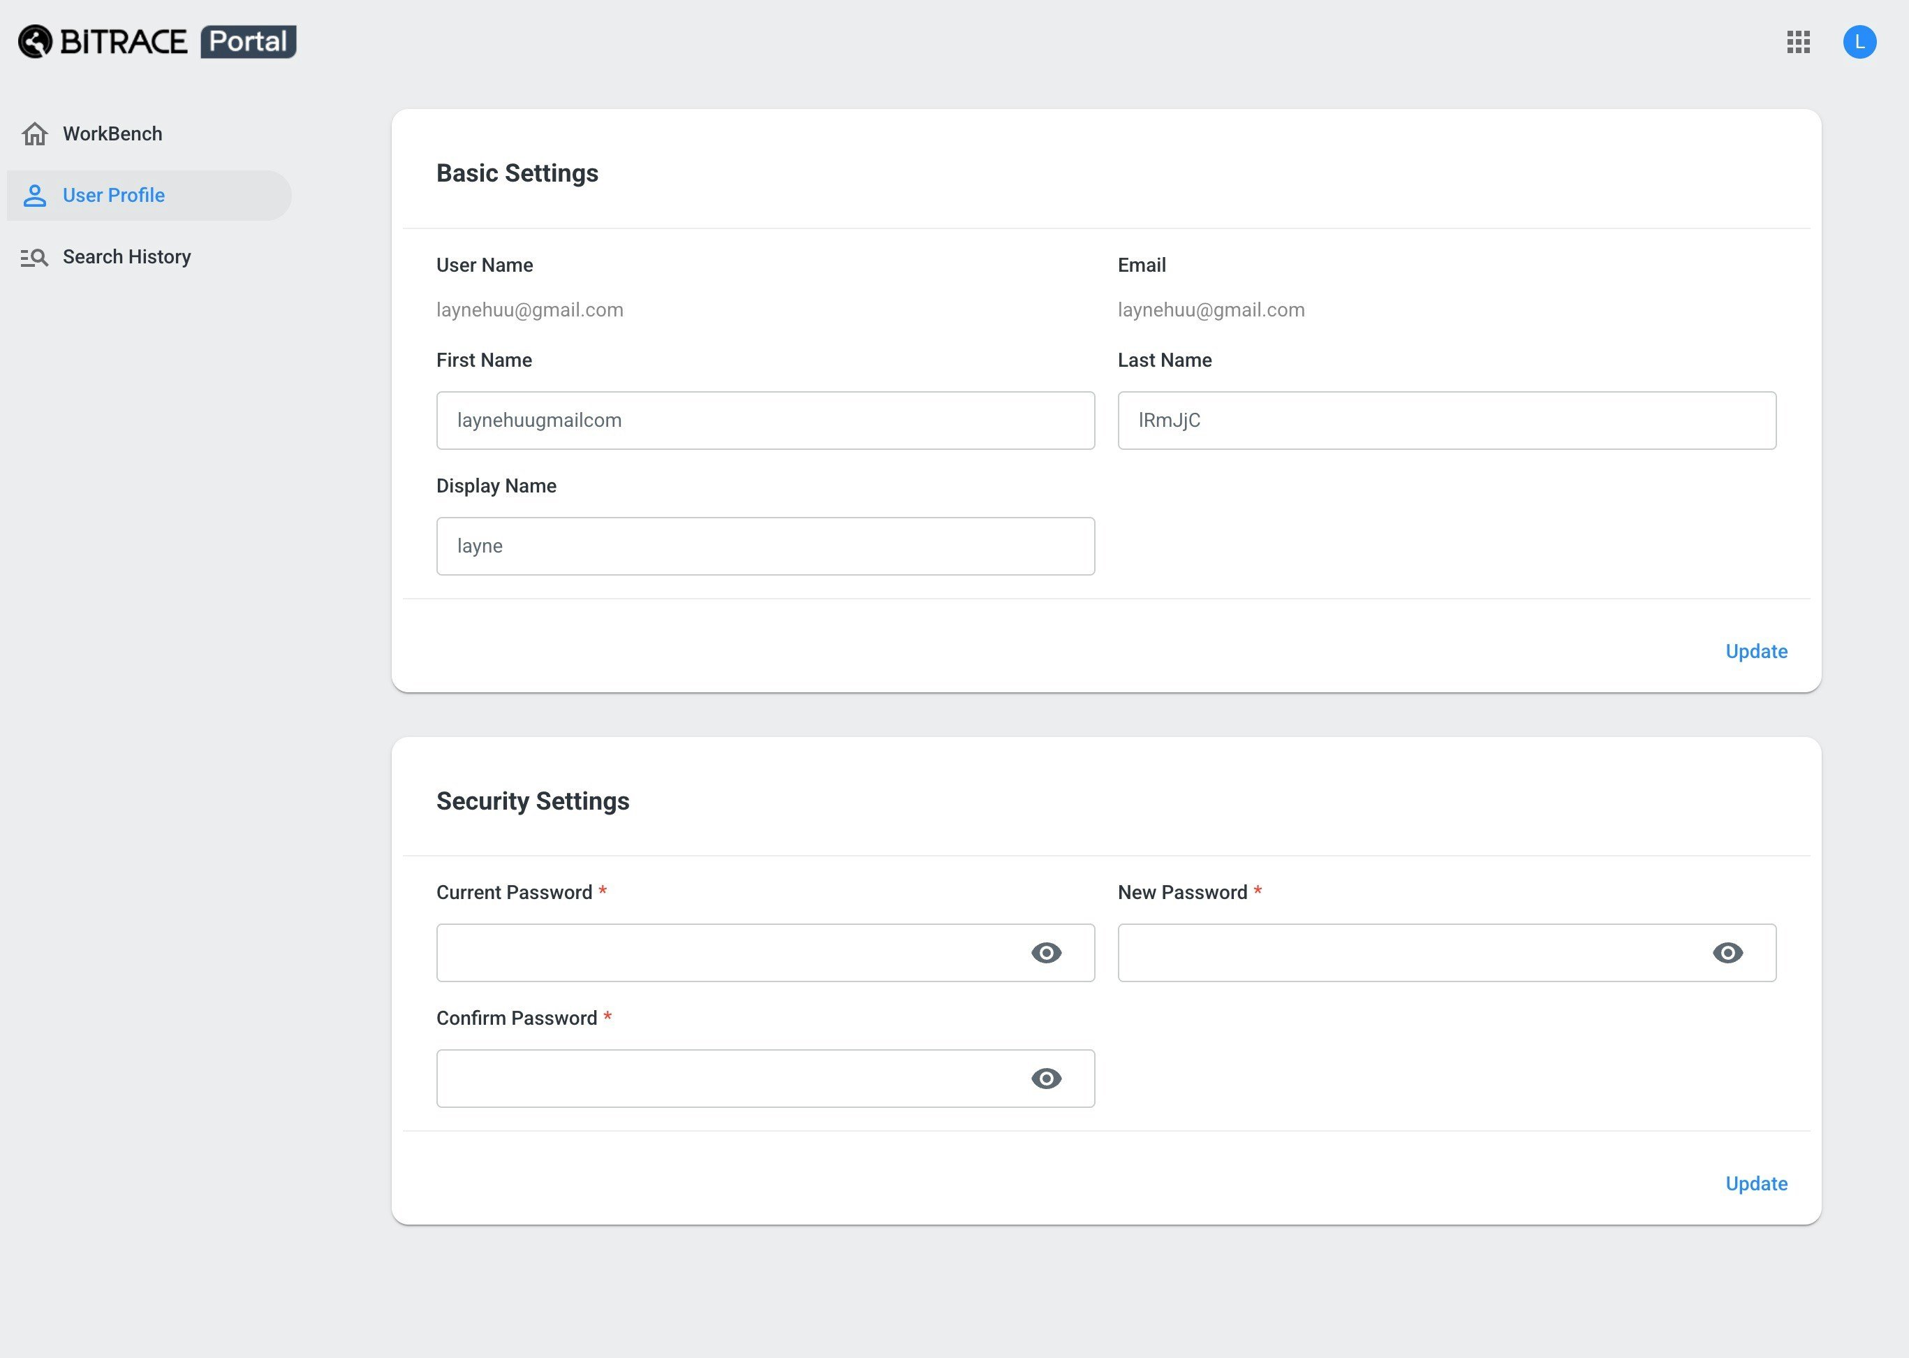
Task: Click the Portal badge in header
Action: click(x=249, y=42)
